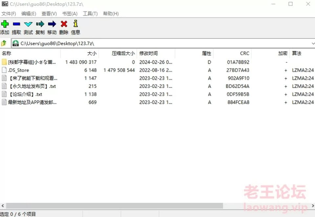315x217 pixels.
Task: Sort by 压缩后大小 column header
Action: [117, 53]
